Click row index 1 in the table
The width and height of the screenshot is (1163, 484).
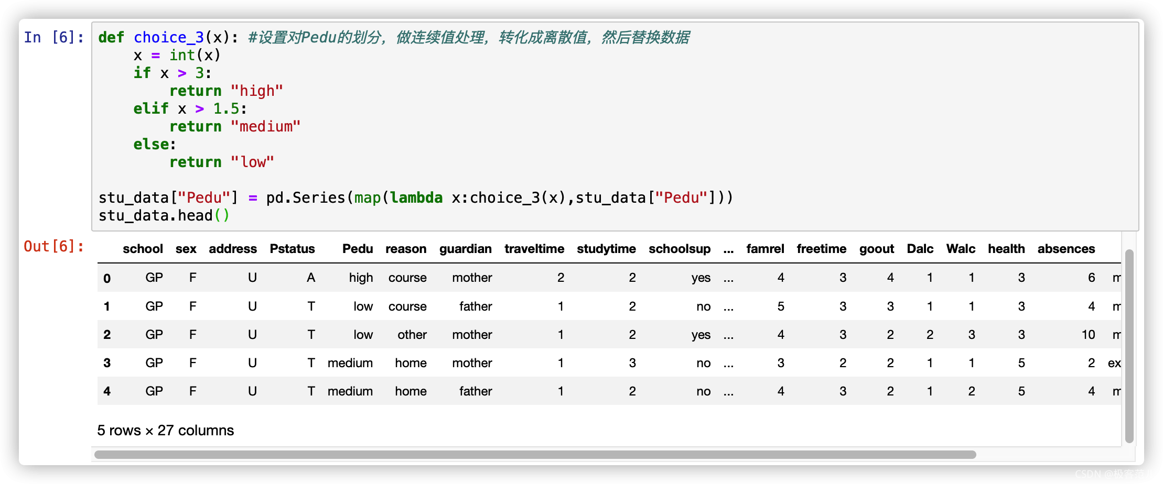point(107,306)
